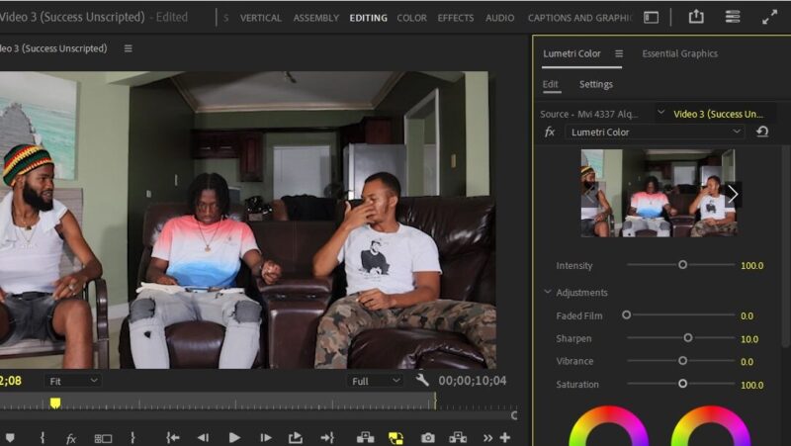Click the duration timecode 00;00;10;04
The image size is (791, 446).
click(x=473, y=381)
